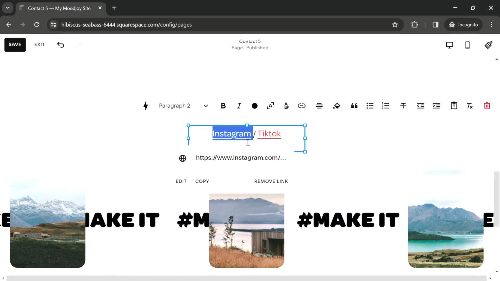Delete the text block with the red trash icon
Screen dimensions: 500x281
click(x=487, y=106)
